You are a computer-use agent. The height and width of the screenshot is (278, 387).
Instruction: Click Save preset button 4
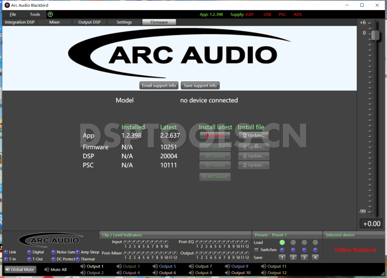pyautogui.click(x=315, y=258)
